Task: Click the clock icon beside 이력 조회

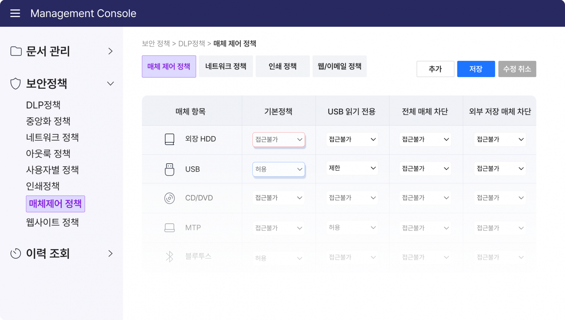Action: [16, 253]
